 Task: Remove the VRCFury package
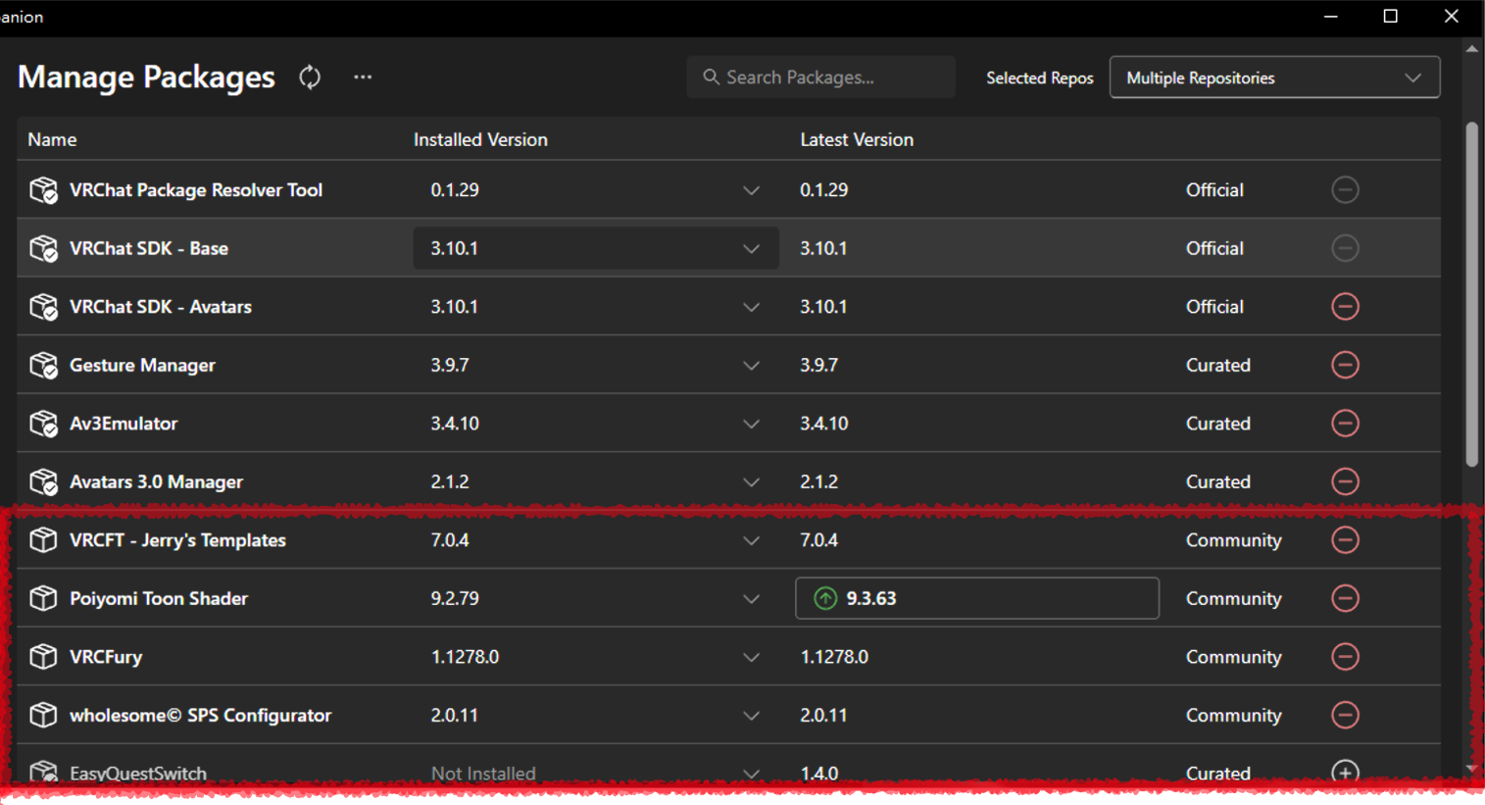click(x=1345, y=657)
